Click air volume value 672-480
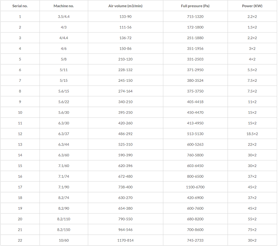Viewport: 278px width, 246px height. point(125,176)
